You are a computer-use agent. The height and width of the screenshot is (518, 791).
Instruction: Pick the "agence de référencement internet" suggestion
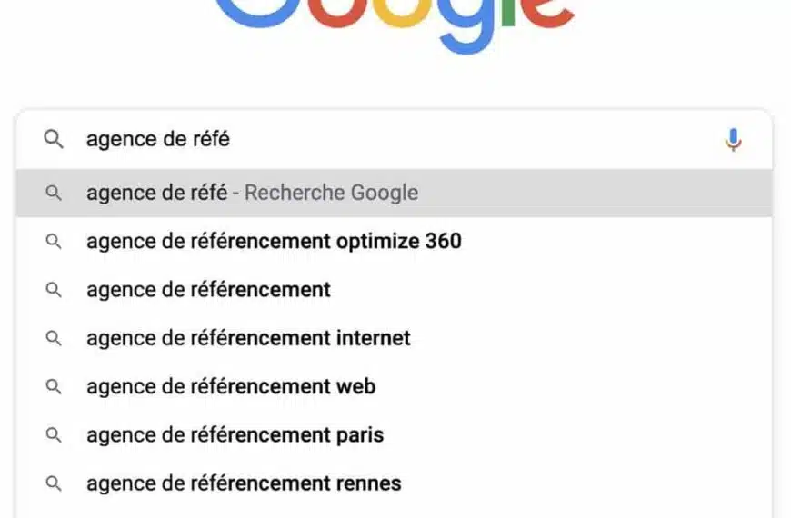(248, 338)
